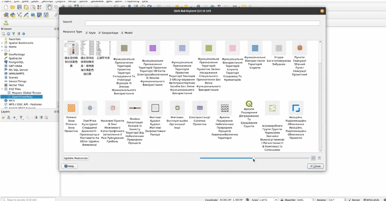Viewport: 386px width, 201px height.
Task: Switch to icon grid view in Hub Explorer
Action: pos(313,158)
